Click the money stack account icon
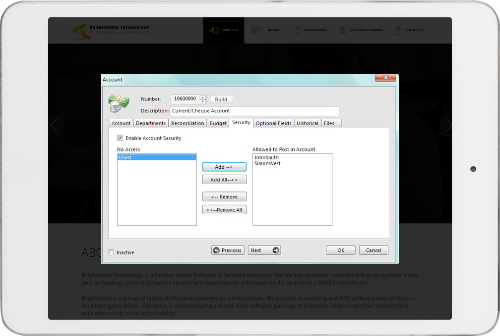 pyautogui.click(x=118, y=103)
